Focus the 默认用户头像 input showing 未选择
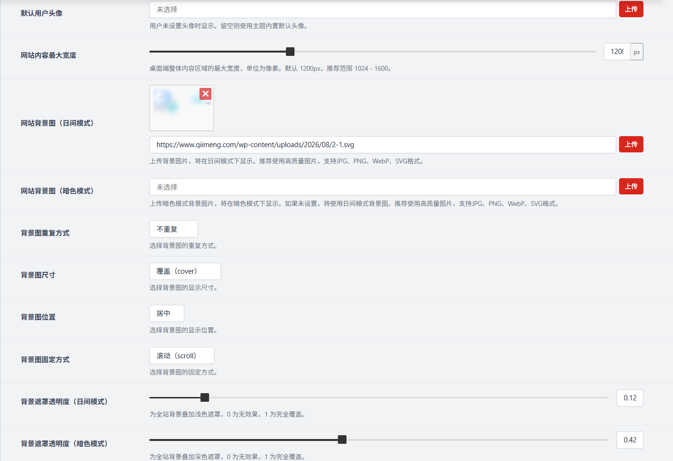The width and height of the screenshot is (673, 461). [382, 10]
